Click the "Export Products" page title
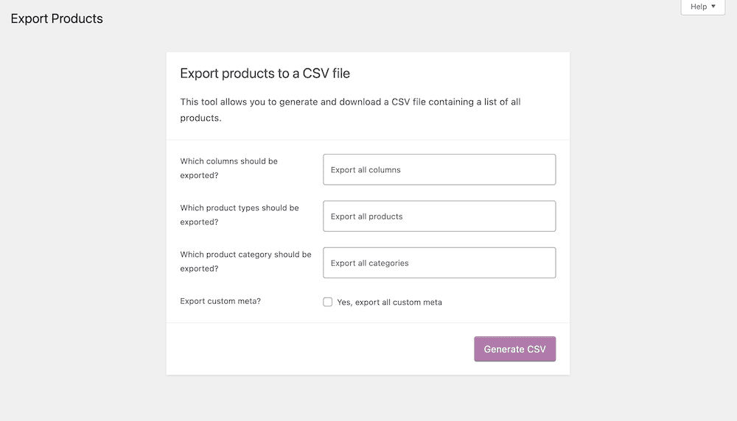The height and width of the screenshot is (421, 737). 57,18
